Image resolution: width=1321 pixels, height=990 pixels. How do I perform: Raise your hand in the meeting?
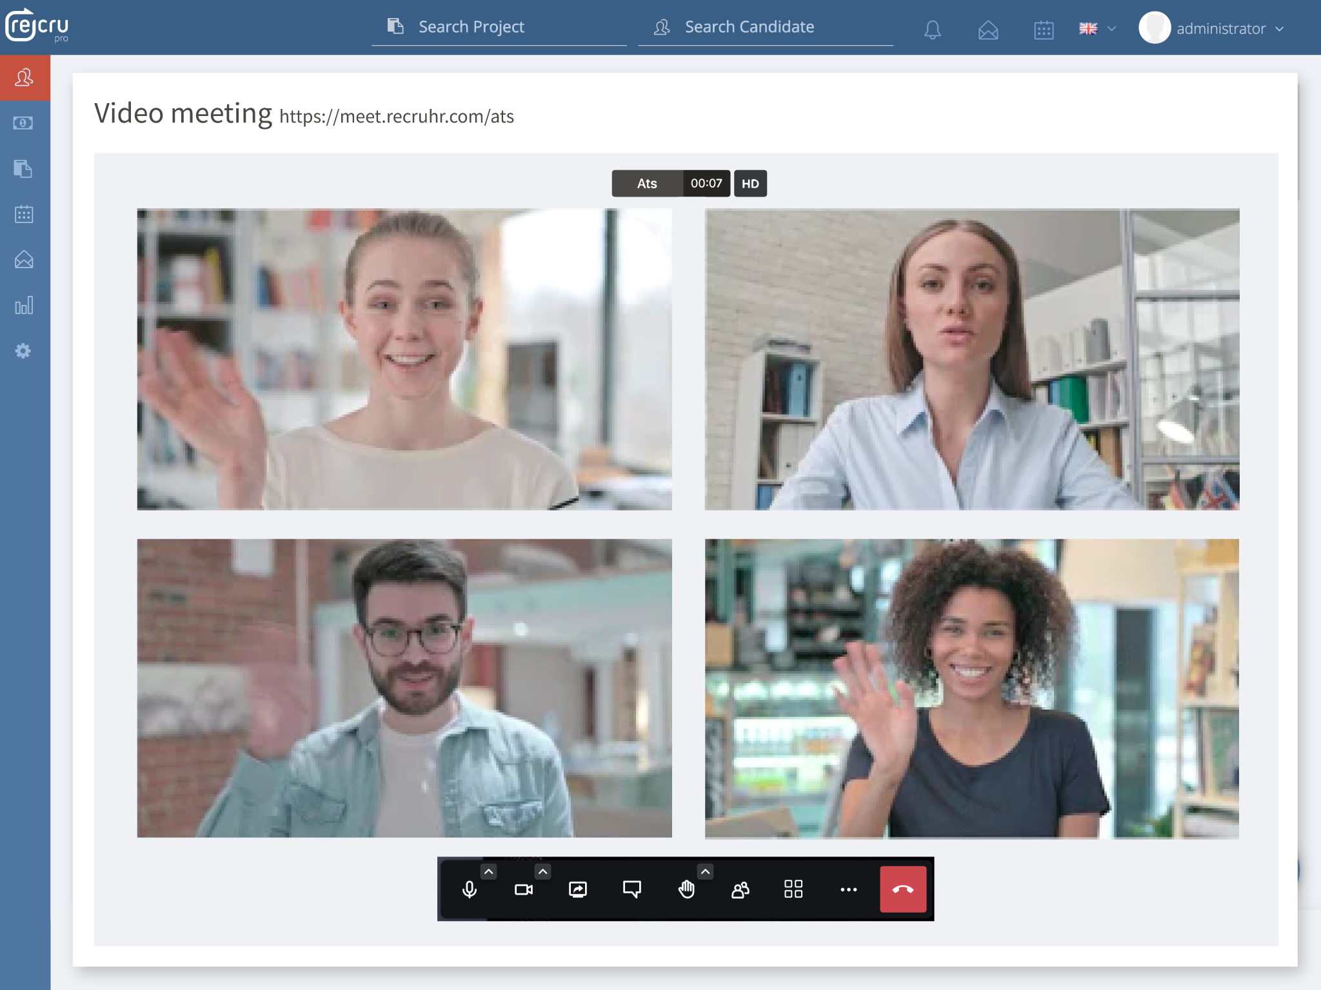pyautogui.click(x=686, y=889)
